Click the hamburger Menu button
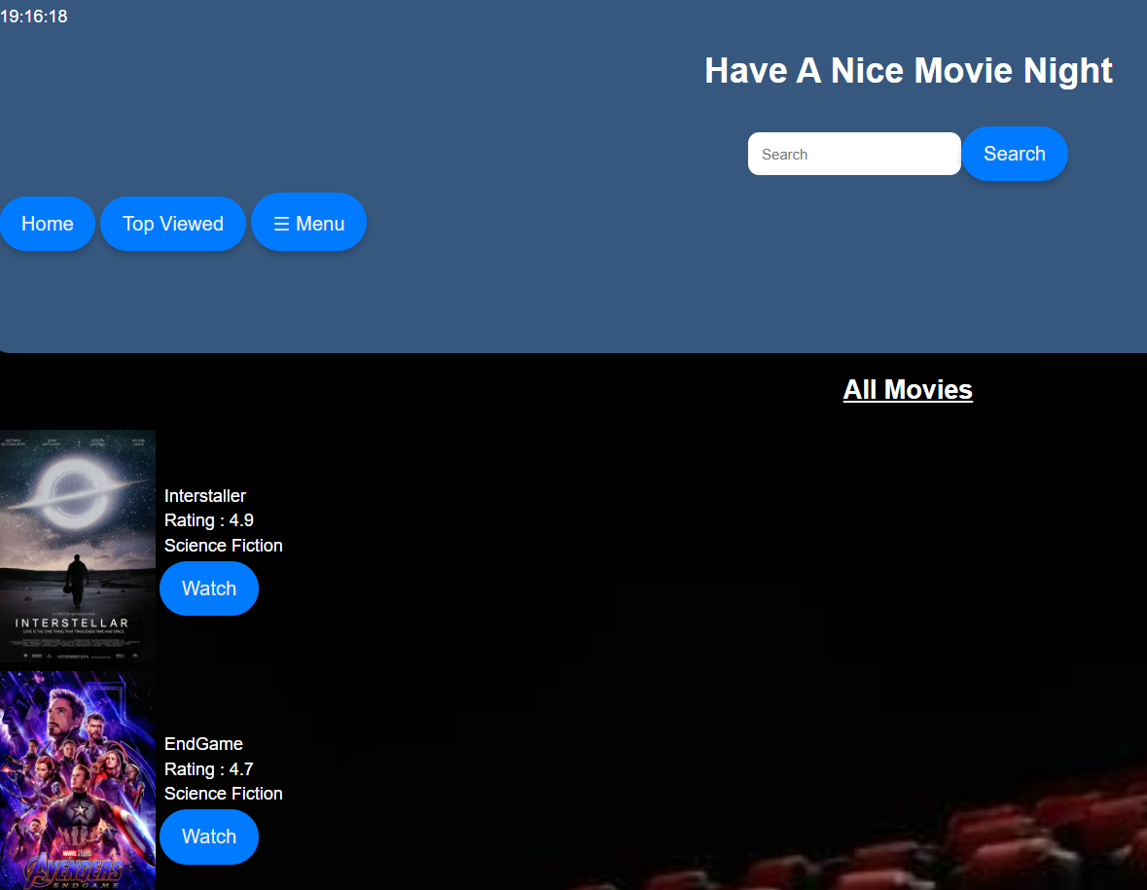1147x890 pixels. 308,223
